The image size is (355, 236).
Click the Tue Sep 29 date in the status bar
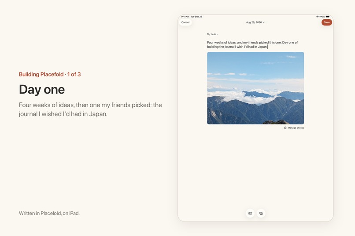196,17
